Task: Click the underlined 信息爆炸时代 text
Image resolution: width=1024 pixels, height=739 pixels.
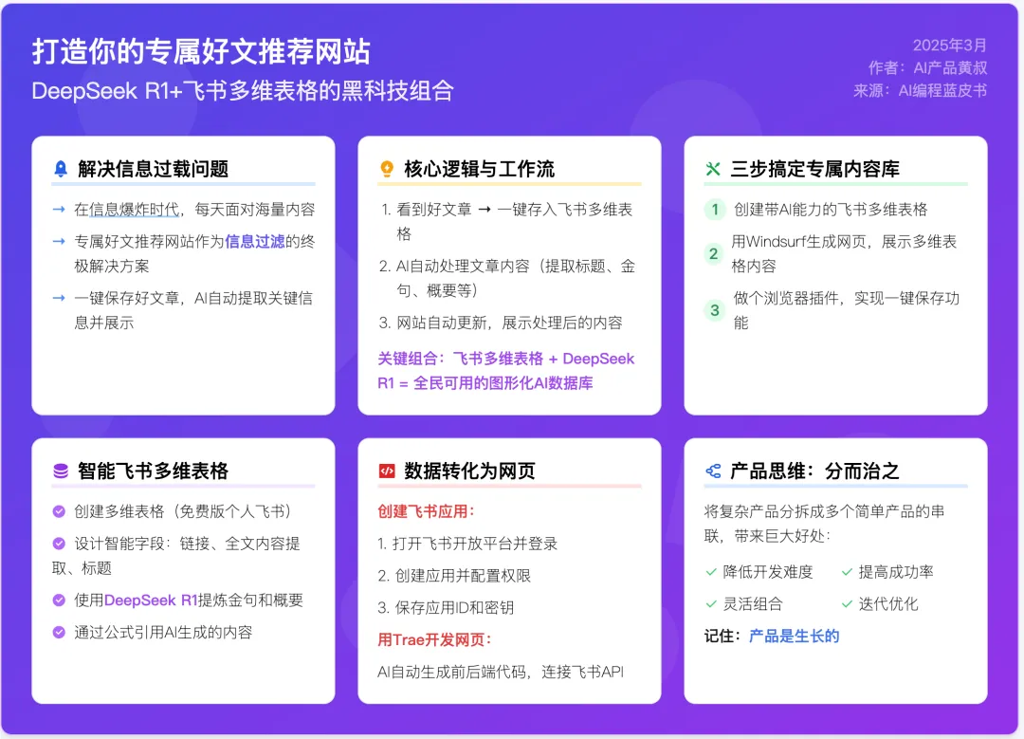Action: coord(134,210)
